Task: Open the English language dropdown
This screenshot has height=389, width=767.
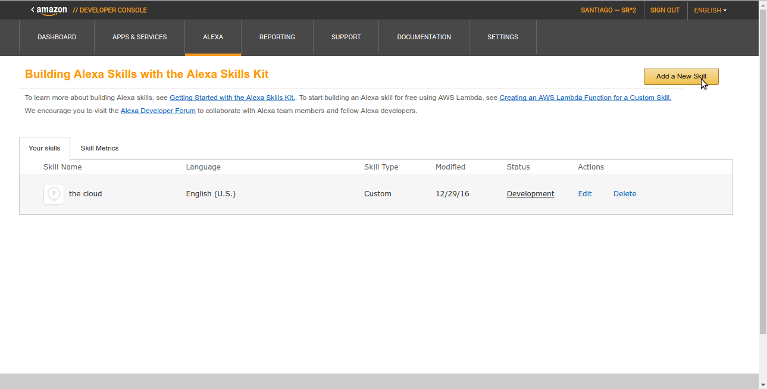Action: [x=710, y=10]
